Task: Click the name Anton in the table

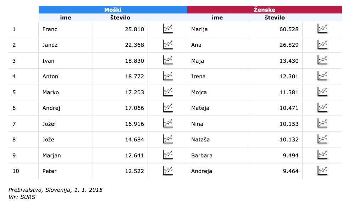Action: [50, 77]
